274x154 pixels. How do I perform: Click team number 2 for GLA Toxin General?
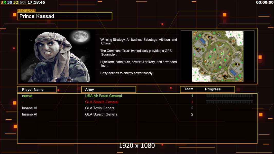[192, 108]
